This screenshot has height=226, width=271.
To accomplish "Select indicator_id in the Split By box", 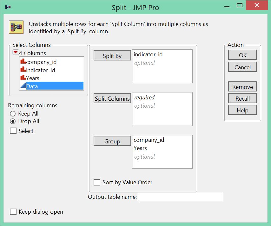I will tap(148, 54).
